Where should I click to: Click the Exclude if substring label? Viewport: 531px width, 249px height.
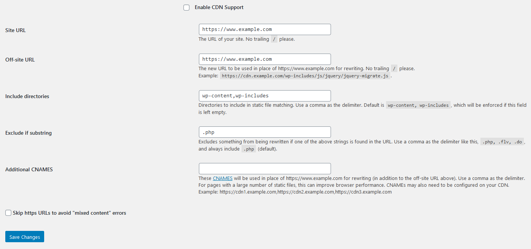[x=28, y=133]
